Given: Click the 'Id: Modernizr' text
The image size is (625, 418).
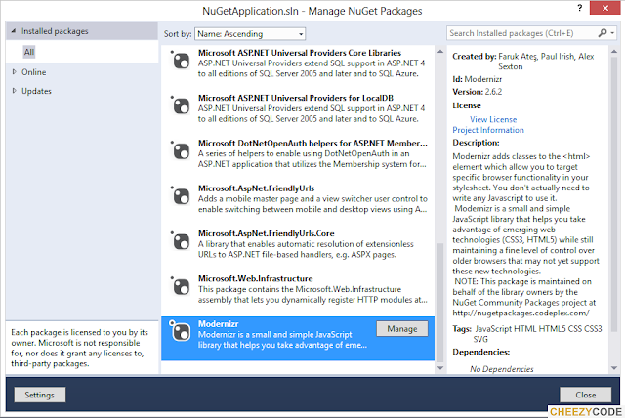Looking at the screenshot, I should (x=478, y=79).
